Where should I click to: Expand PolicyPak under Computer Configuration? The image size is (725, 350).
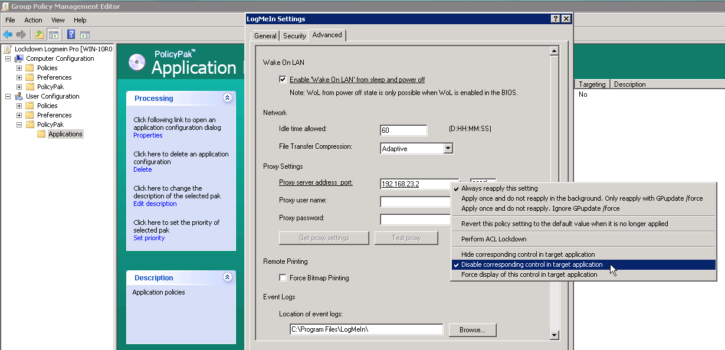point(19,87)
